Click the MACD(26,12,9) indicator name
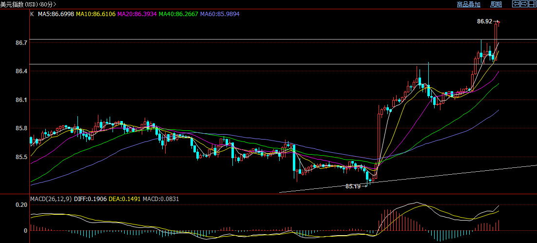Viewport: 537px width, 243px height. (x=51, y=199)
